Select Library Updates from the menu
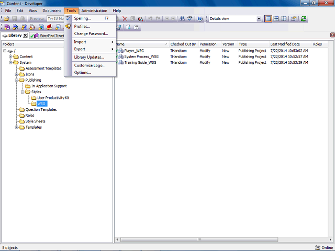 94,57
